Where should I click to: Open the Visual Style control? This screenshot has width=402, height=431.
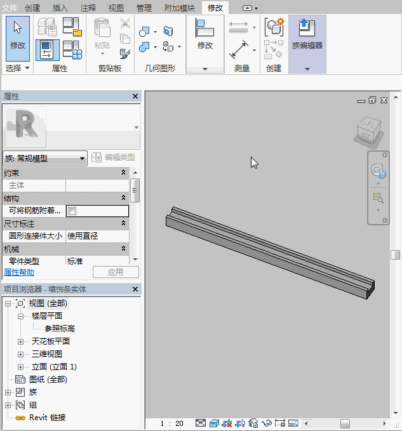[x=214, y=423]
